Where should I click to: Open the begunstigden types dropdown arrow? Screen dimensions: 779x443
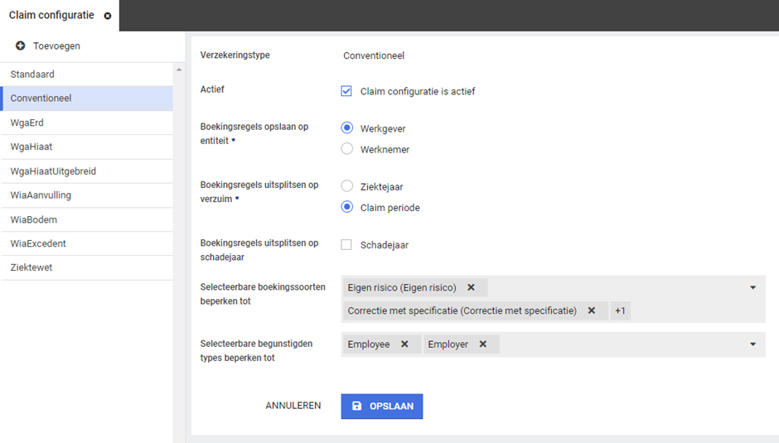point(752,344)
